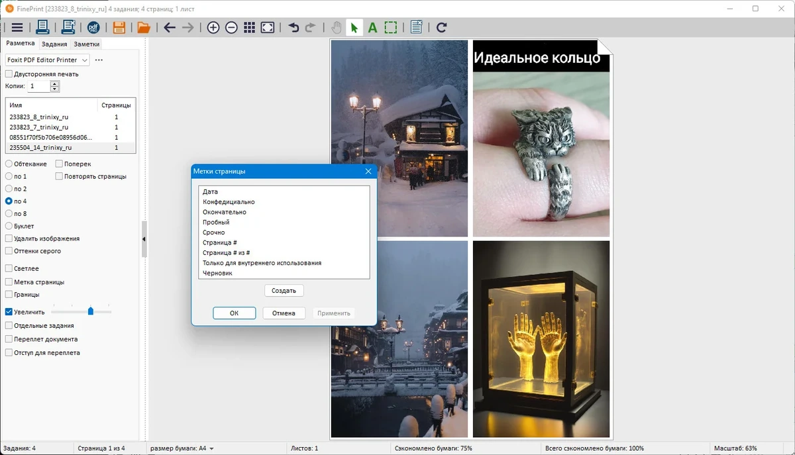The image size is (795, 455).
Task: Enable the Двусторонняя печать checkbox
Action: coord(9,74)
